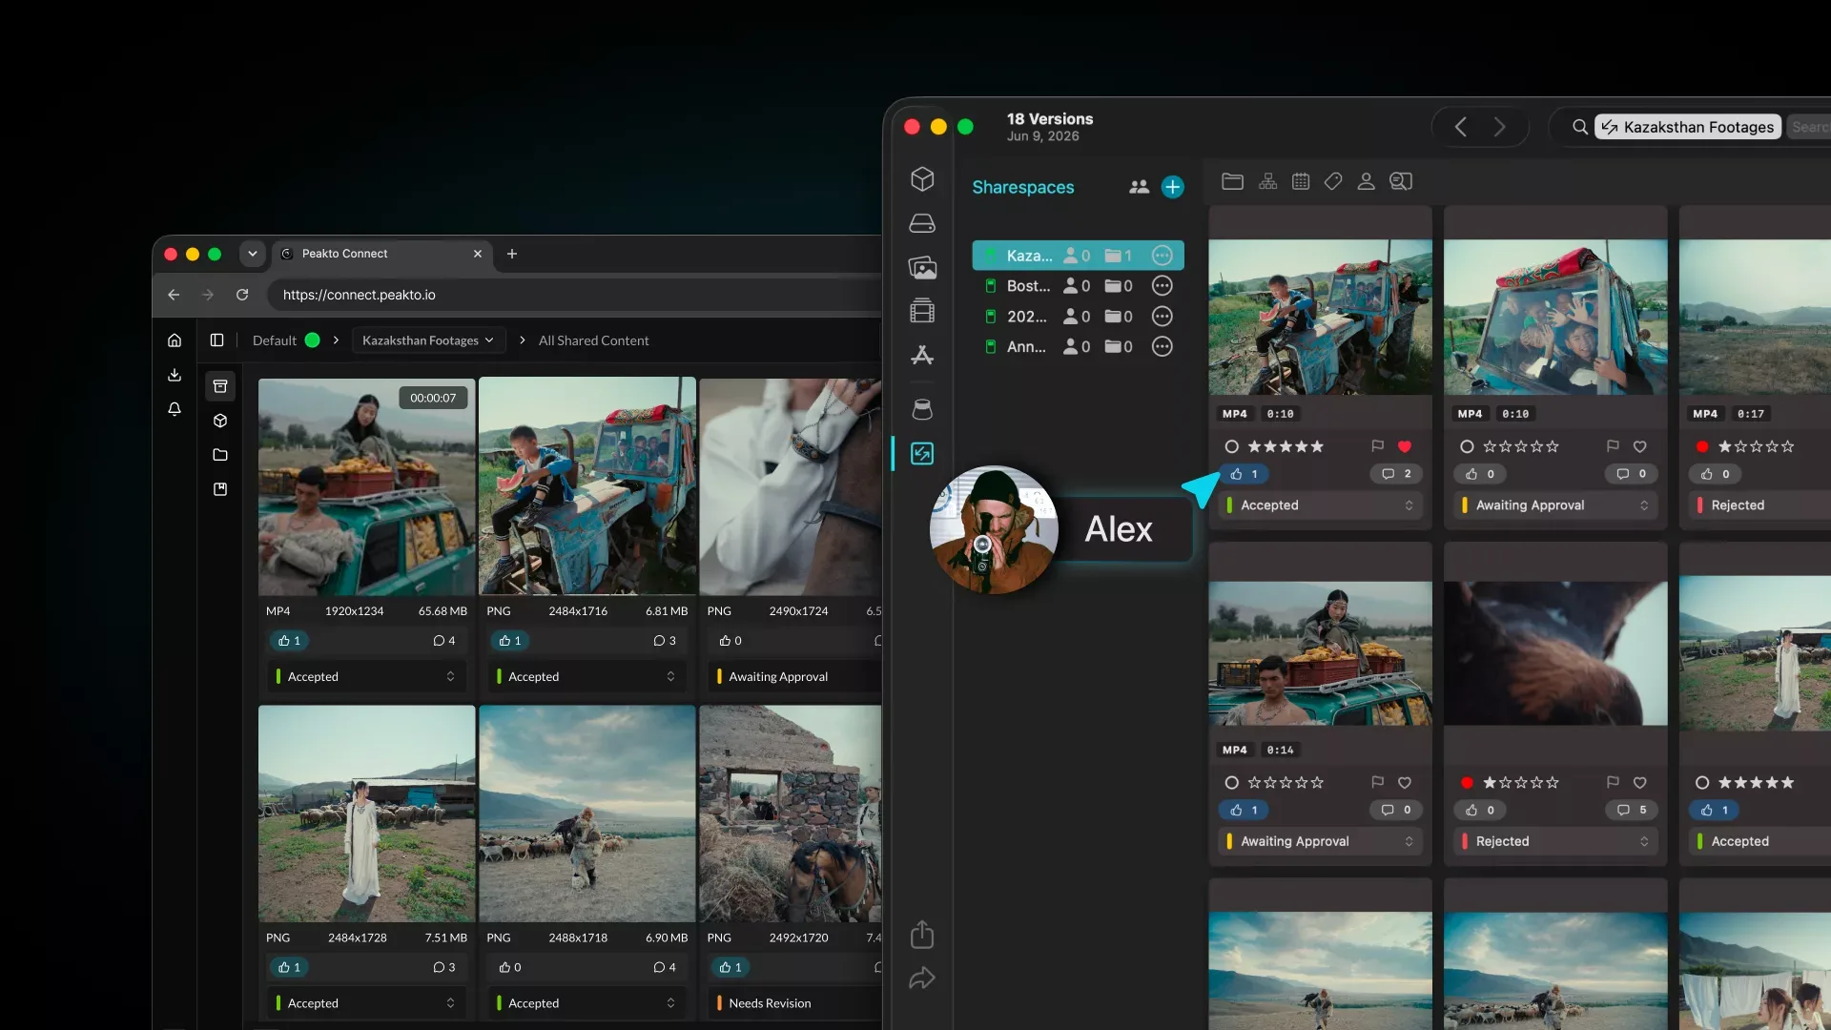Like the 2488x1718 PNG in Peakto Connect
The width and height of the screenshot is (1831, 1030).
tap(510, 967)
